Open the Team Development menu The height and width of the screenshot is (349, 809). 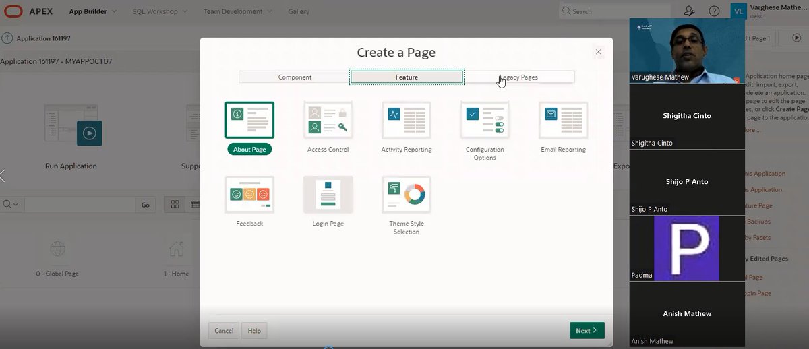coord(238,11)
